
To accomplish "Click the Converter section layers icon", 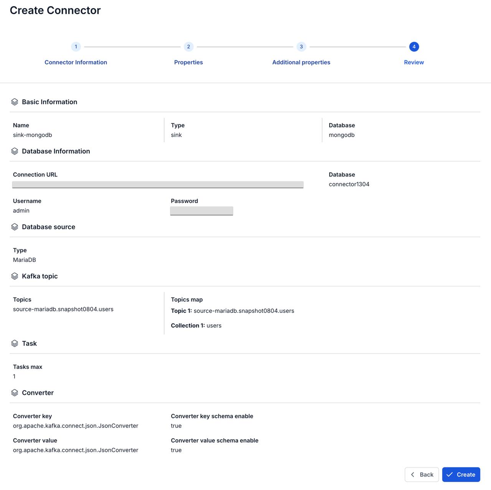I will [15, 393].
